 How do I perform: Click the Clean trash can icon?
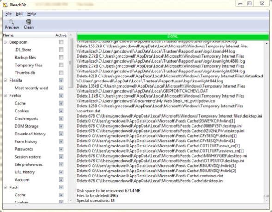coord(29,22)
